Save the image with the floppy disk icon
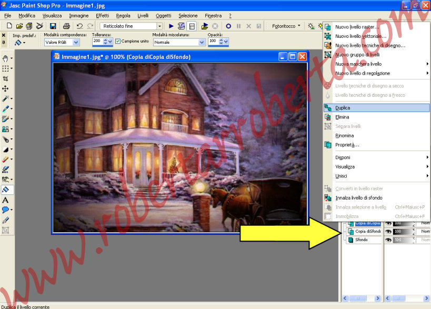This screenshot has width=431, height=309. (x=53, y=26)
